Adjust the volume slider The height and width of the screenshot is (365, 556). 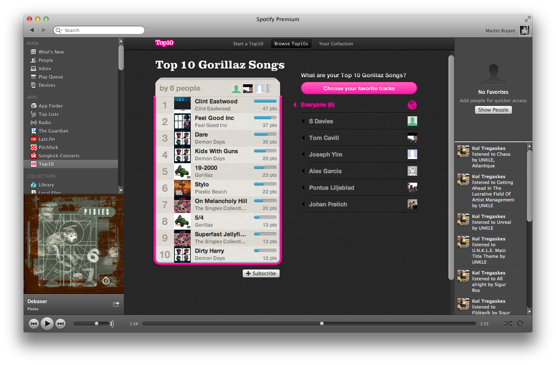point(91,323)
